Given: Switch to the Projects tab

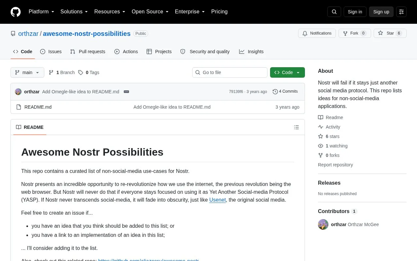Looking at the screenshot, I should pyautogui.click(x=159, y=52).
